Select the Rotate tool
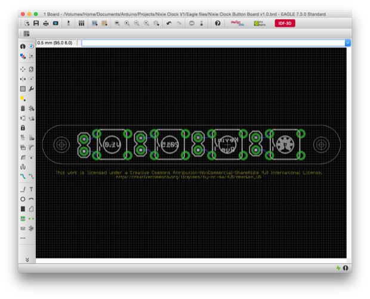Viewport: 370px width, 299px height. (x=31, y=79)
